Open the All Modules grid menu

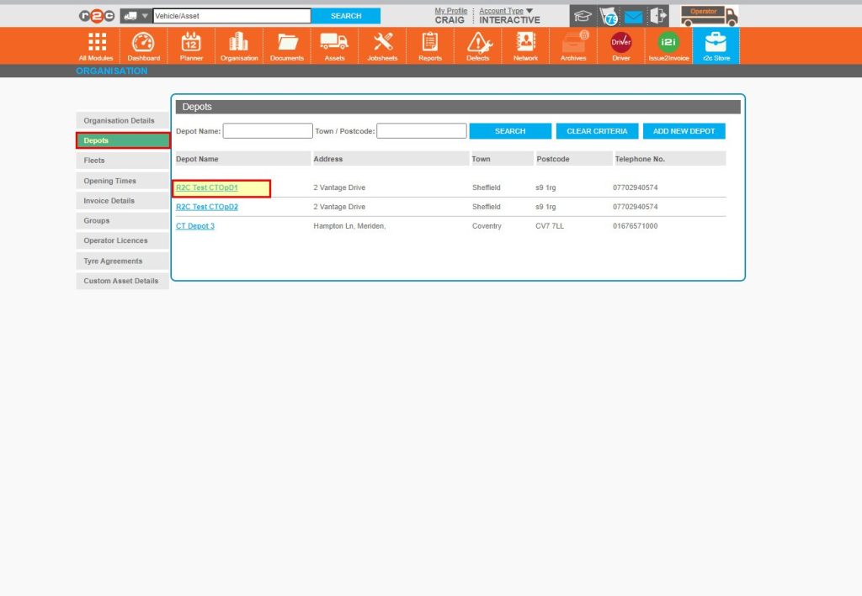point(95,45)
